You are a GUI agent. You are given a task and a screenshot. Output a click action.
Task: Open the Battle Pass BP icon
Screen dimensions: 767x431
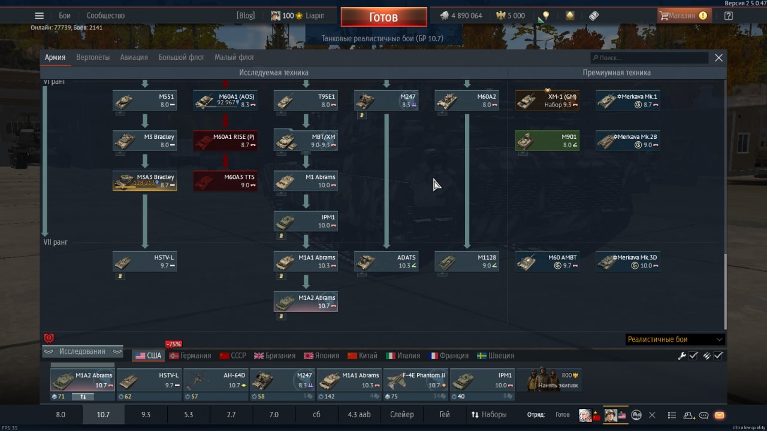[594, 16]
